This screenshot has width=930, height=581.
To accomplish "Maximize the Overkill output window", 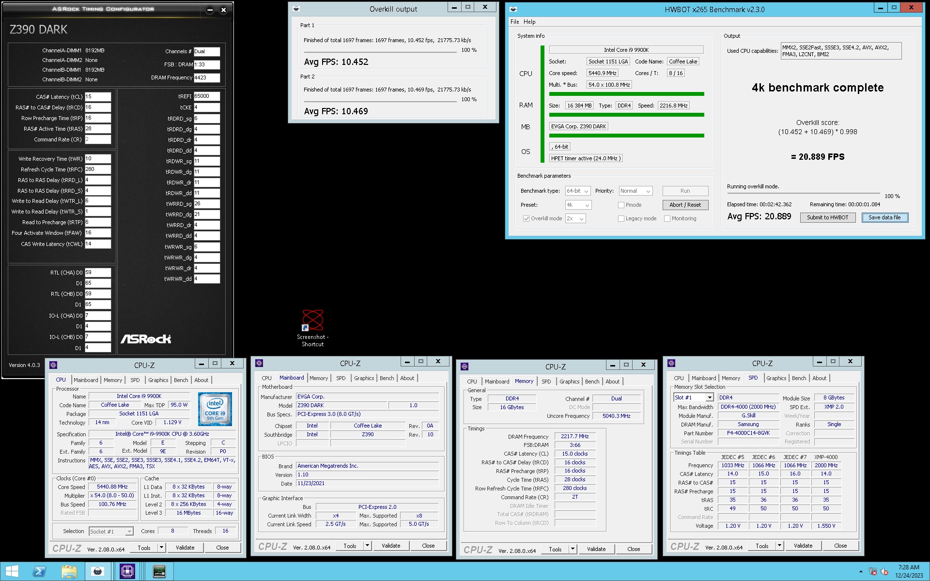I will click(468, 7).
